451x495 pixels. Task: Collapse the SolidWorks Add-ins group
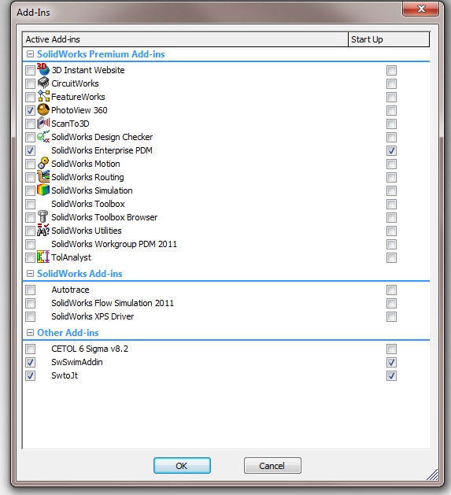[30, 273]
